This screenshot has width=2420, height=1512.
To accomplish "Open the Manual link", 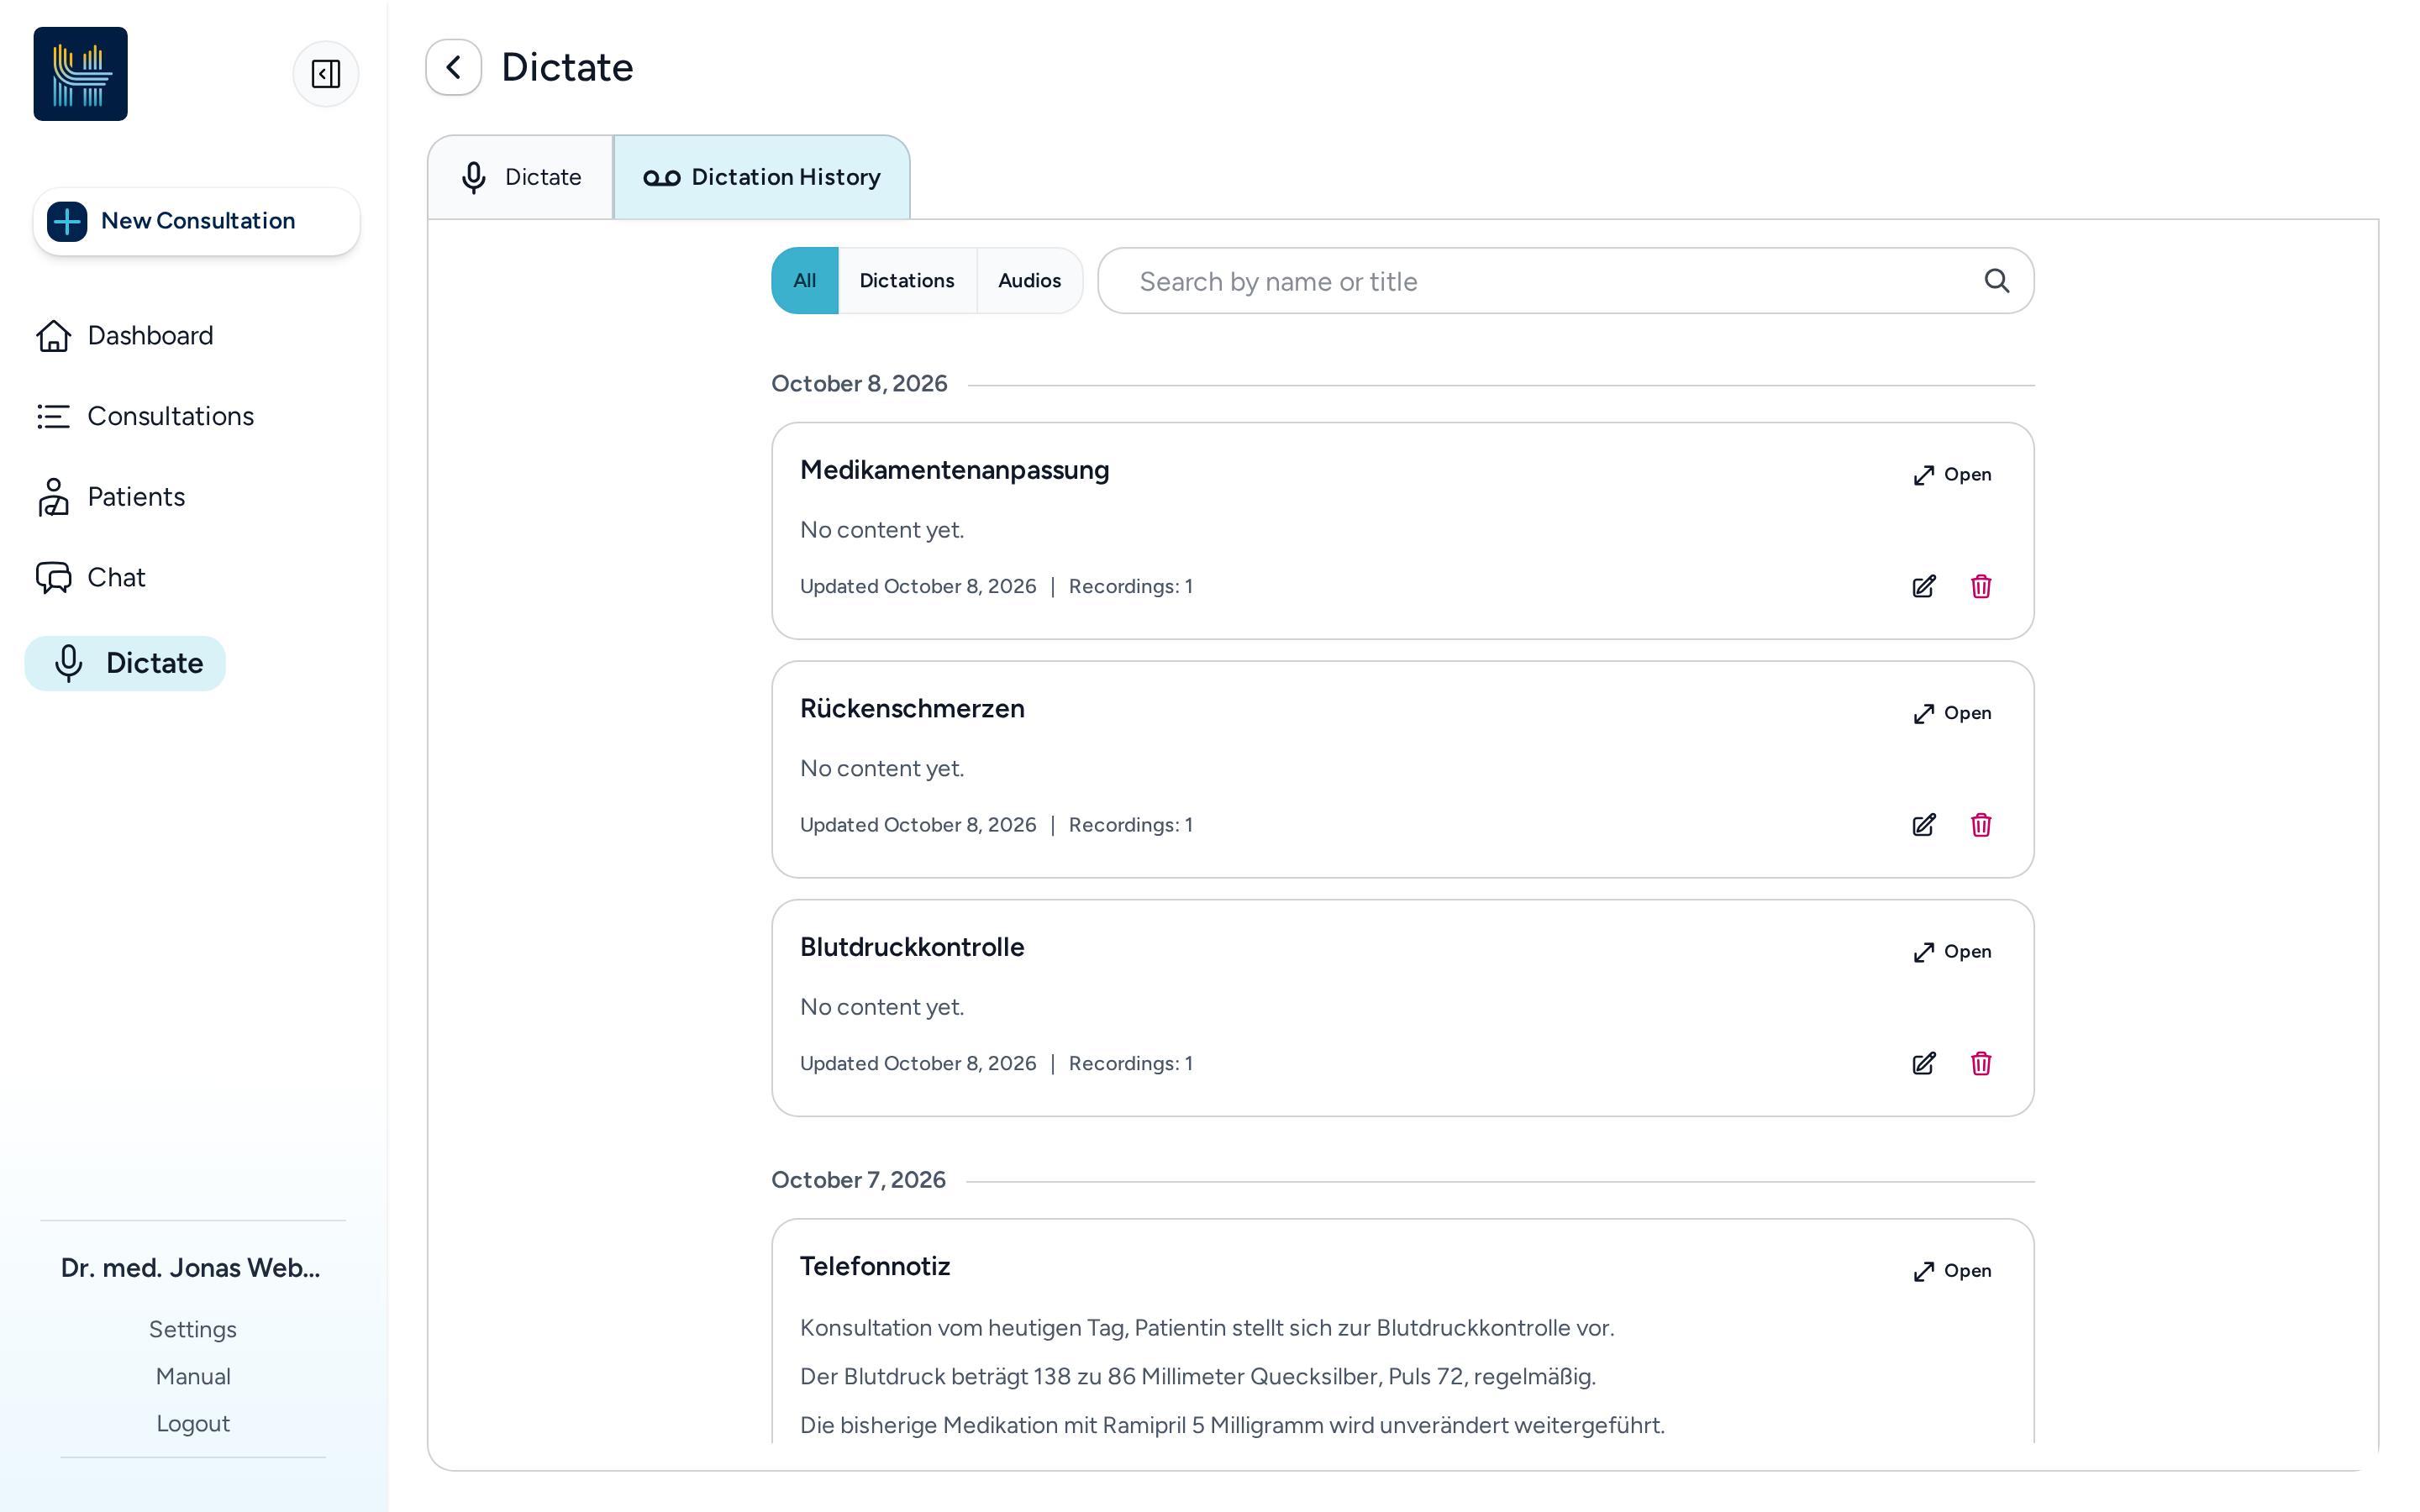I will (x=193, y=1376).
